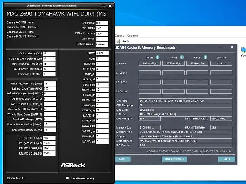Click the Memory Read result 69344 MB/s
Image resolution: width=246 pixels, height=184 pixels.
(x=149, y=64)
